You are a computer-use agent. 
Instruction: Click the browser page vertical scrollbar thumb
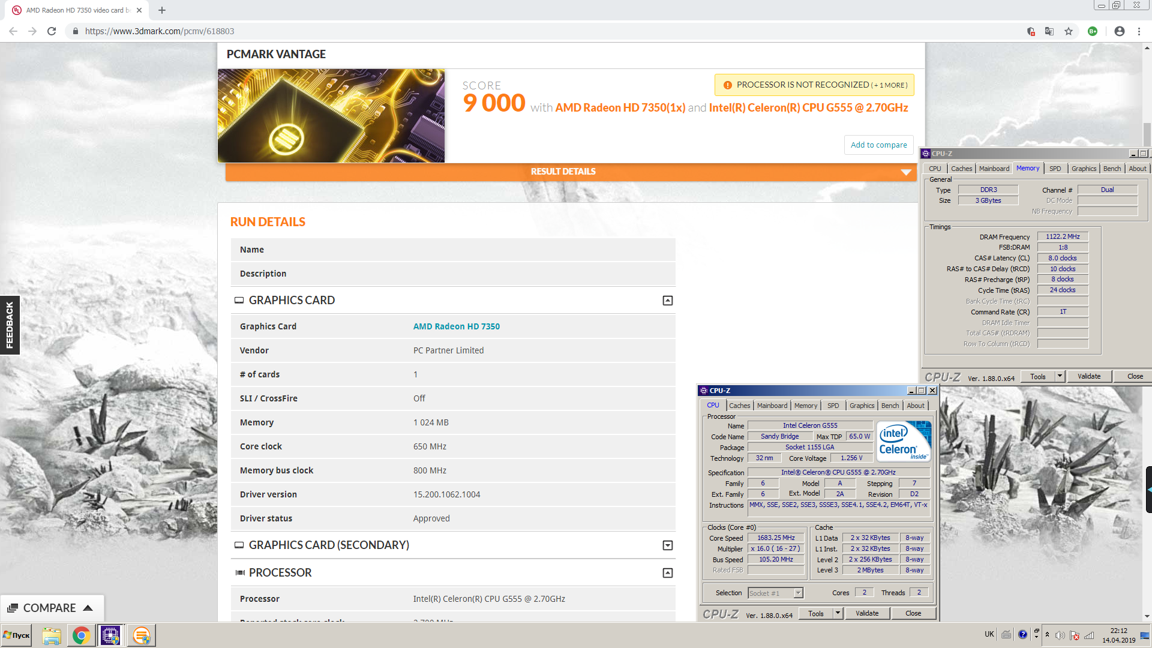coord(1147,134)
